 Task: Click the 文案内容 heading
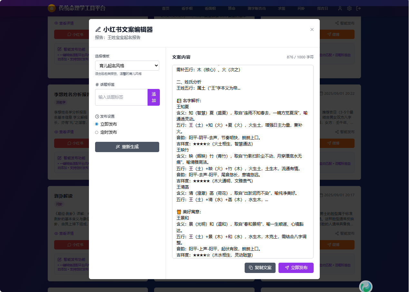(x=181, y=57)
